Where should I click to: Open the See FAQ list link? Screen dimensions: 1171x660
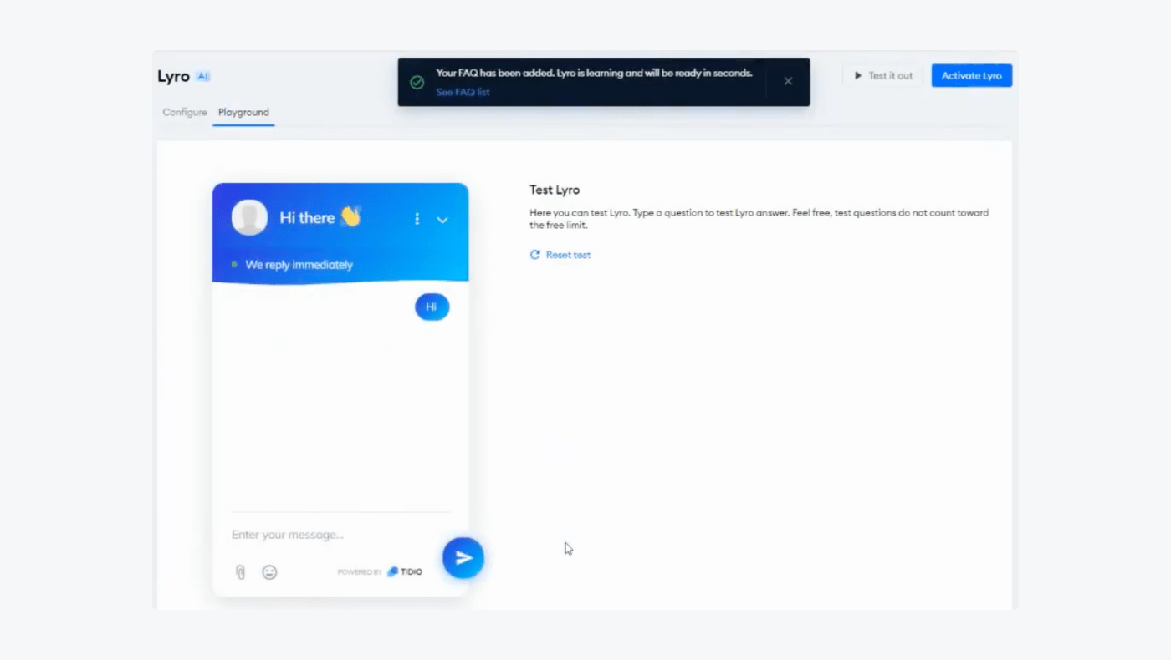[x=463, y=92]
